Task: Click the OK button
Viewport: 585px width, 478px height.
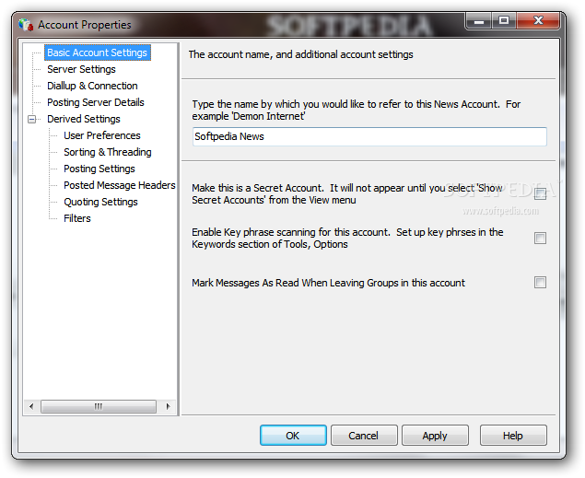Action: click(x=293, y=435)
